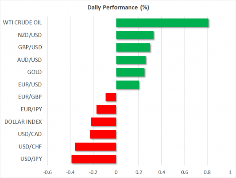Click the green GOLD bar

click(130, 72)
